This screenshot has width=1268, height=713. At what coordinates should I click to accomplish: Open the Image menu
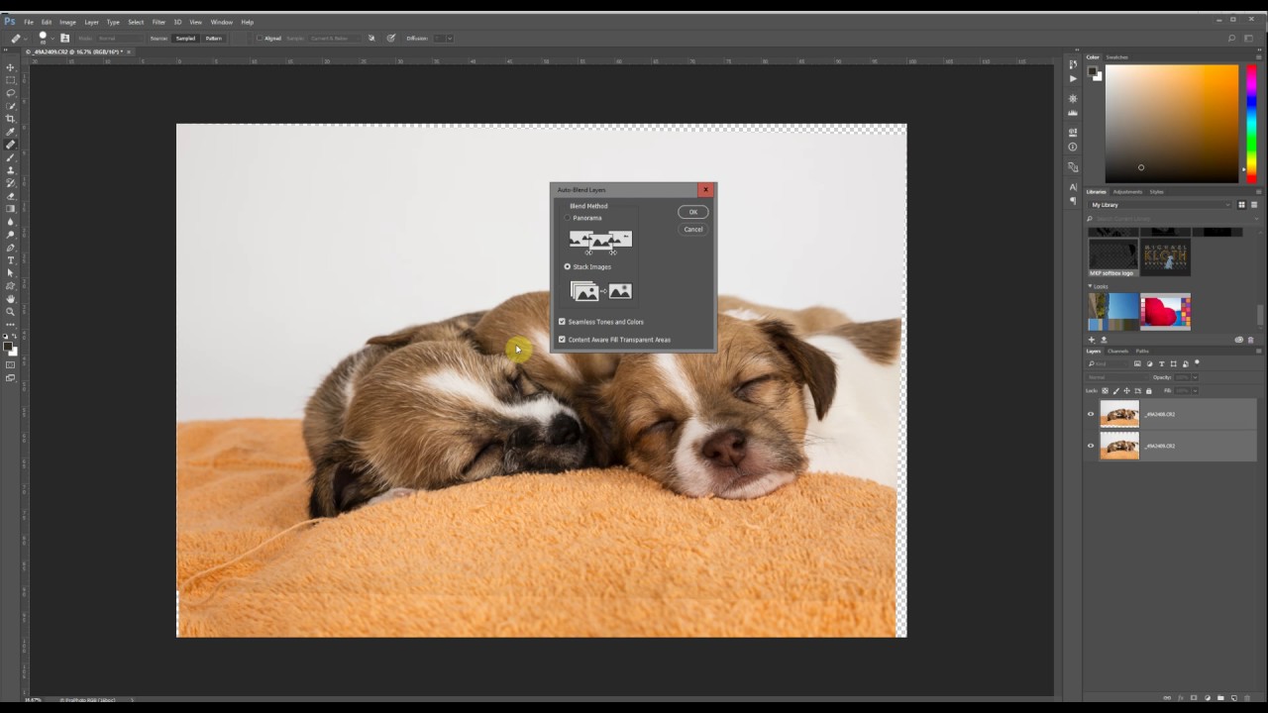(x=67, y=22)
